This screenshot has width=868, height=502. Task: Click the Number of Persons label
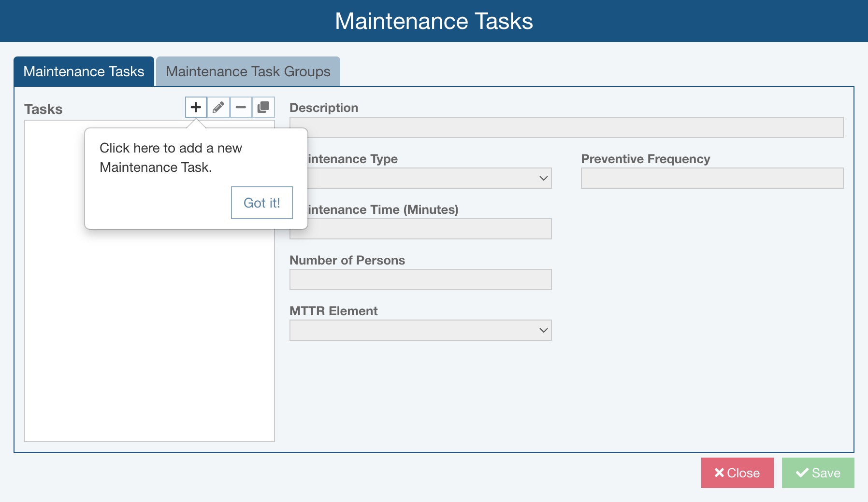pyautogui.click(x=347, y=260)
